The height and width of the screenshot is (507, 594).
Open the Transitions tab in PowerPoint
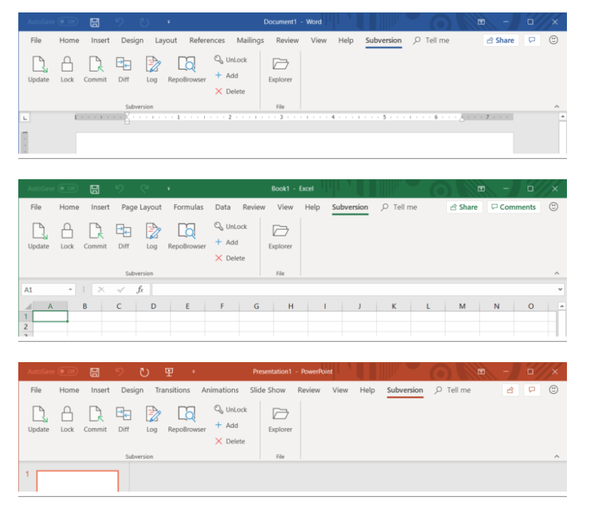173,390
